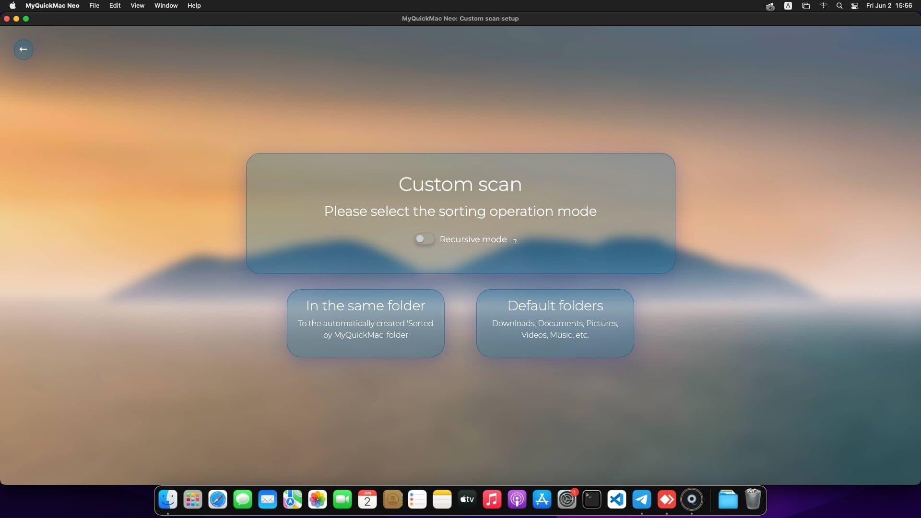Open Contacts from the dock

click(x=392, y=500)
